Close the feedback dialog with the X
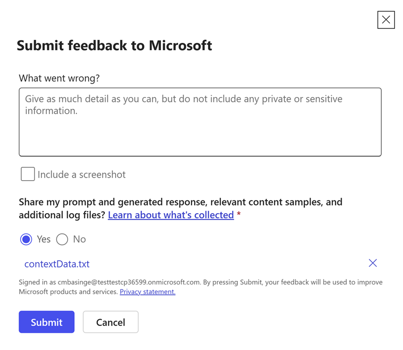The width and height of the screenshot is (403, 350). tap(385, 20)
